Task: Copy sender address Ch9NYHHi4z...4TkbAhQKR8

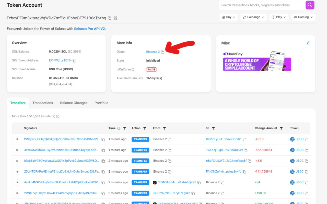Action: pos(199,183)
